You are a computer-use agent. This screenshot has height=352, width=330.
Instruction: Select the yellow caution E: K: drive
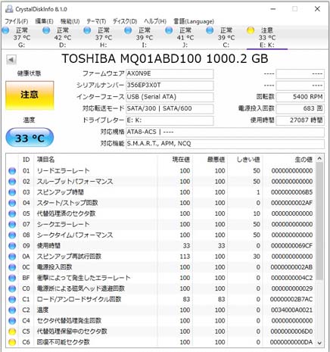coord(267,37)
